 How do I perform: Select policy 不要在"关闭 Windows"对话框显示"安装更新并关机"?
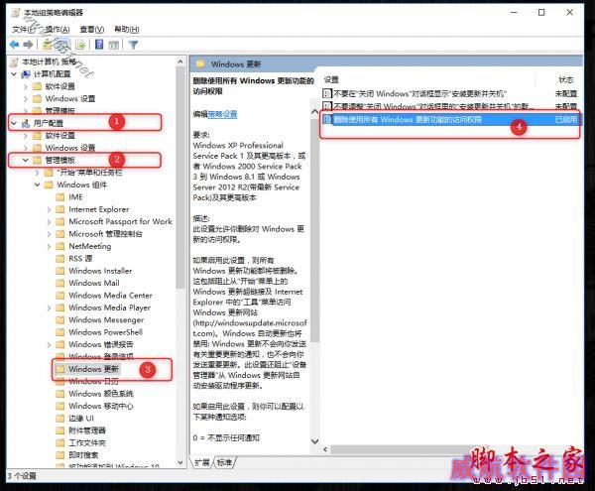pyautogui.click(x=419, y=93)
